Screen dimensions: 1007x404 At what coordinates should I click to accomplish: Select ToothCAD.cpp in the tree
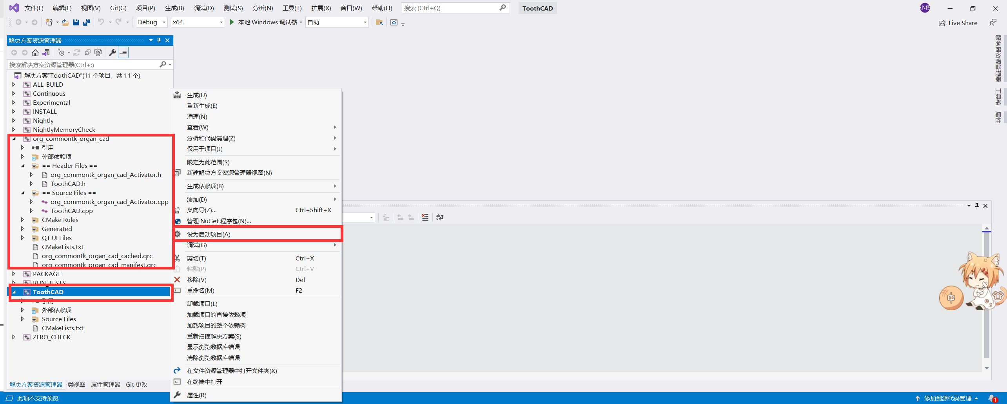coord(71,211)
